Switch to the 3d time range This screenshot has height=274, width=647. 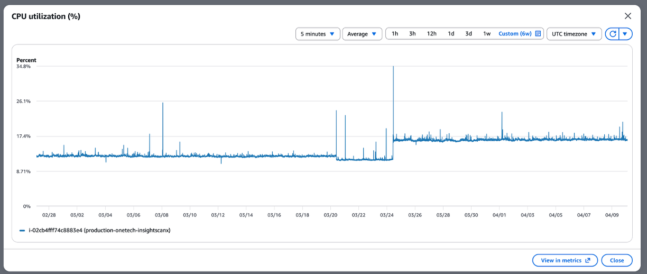pyautogui.click(x=468, y=34)
